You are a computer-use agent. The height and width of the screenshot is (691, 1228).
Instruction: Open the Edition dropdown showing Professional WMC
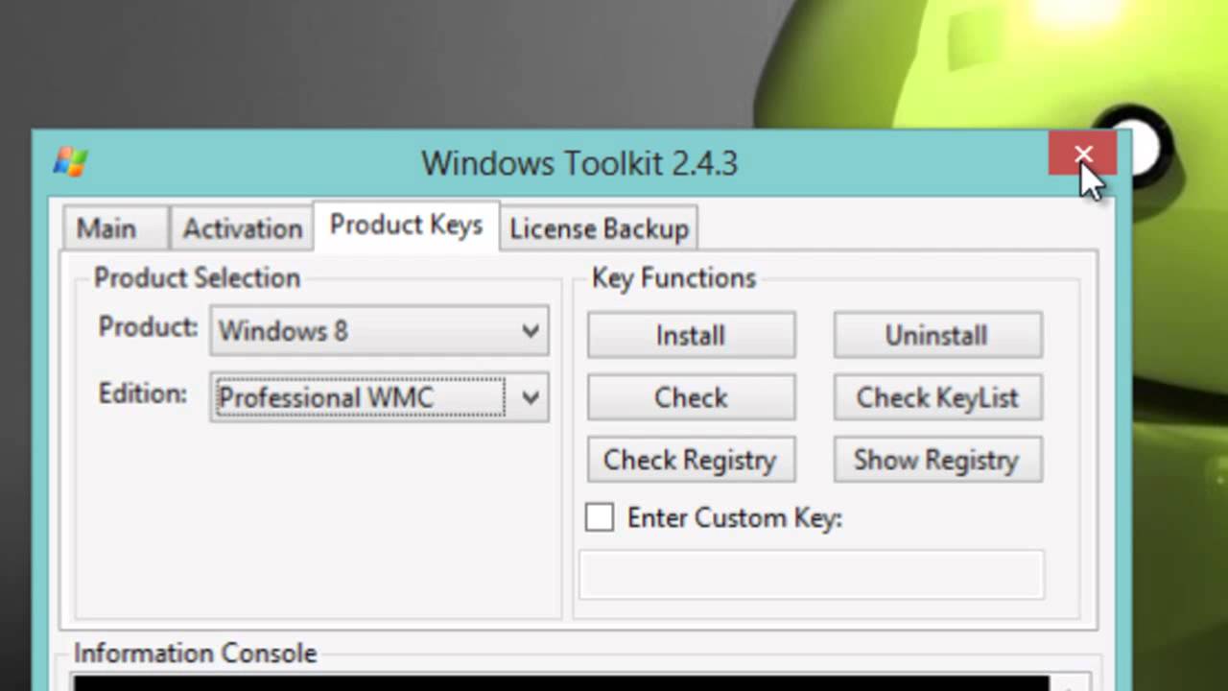(x=379, y=397)
